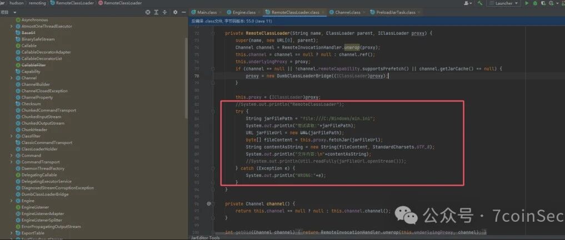
Task: Open project panel settings gear
Action: [x=175, y=12]
